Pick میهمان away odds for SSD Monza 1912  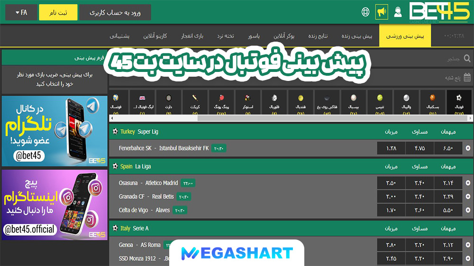coord(448,258)
